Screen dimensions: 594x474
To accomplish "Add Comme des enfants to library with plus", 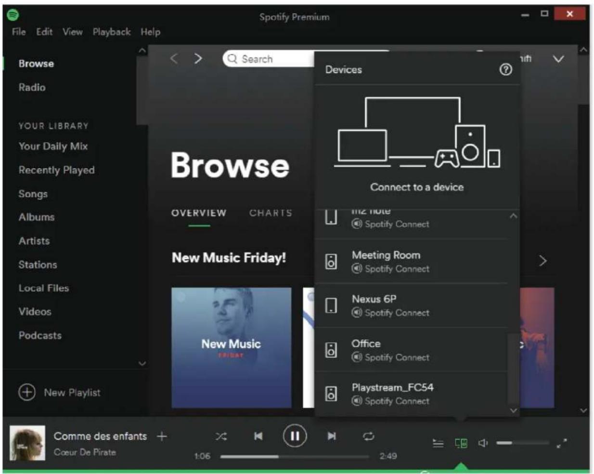I will tap(162, 436).
